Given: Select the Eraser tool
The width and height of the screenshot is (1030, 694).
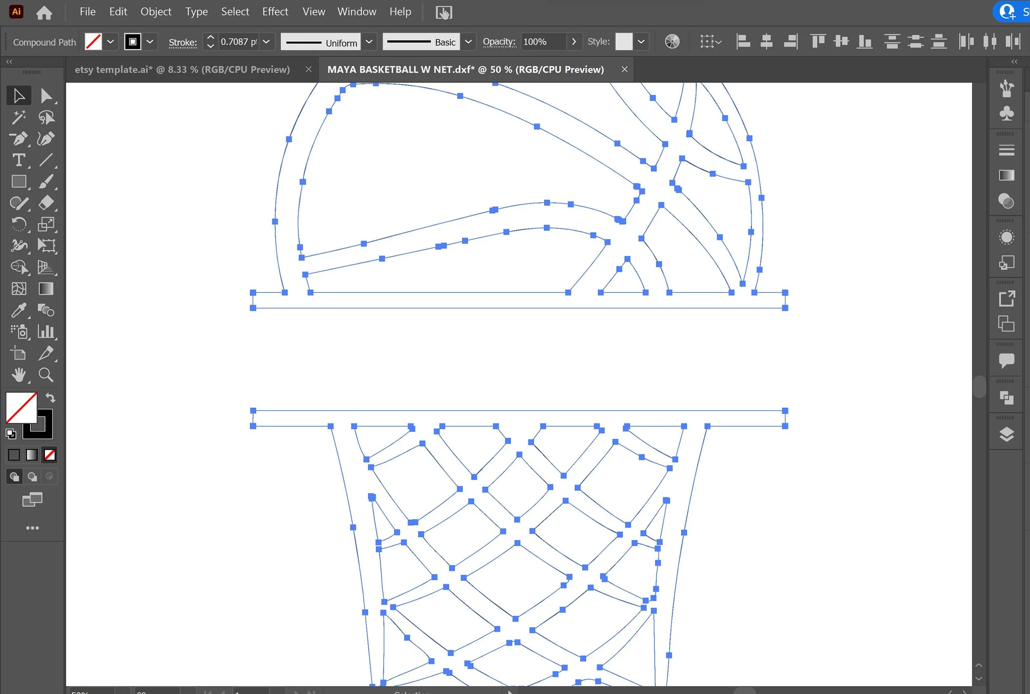Looking at the screenshot, I should click(46, 203).
